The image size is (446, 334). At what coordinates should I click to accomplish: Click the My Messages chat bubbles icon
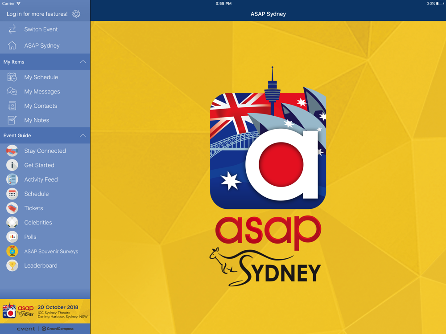coord(12,91)
